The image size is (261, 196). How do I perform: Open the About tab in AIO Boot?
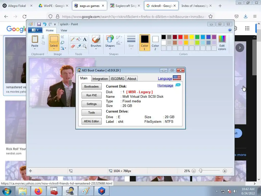[132, 79]
